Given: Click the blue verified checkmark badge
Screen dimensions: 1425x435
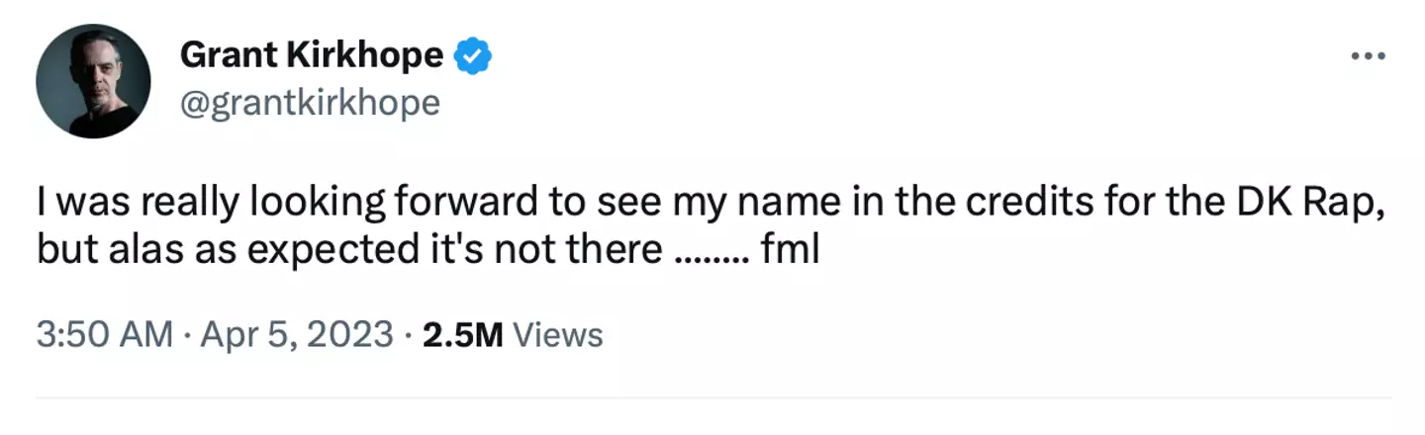Looking at the screenshot, I should (473, 56).
